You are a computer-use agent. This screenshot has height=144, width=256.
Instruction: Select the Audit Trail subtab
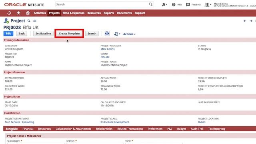(197, 129)
